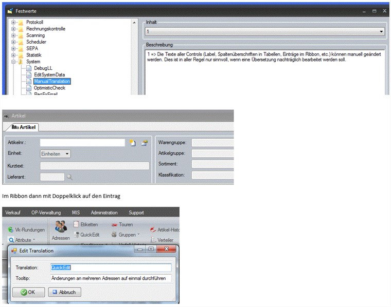Viewport: 391px width, 307px height.
Task: Open the Einheiten dropdown
Action: pyautogui.click(x=55, y=153)
